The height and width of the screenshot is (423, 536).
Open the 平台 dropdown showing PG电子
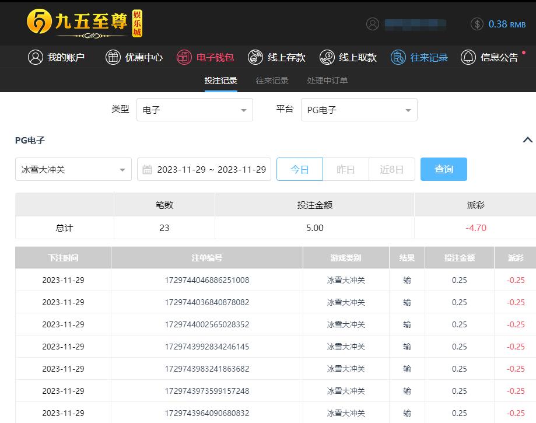point(359,110)
